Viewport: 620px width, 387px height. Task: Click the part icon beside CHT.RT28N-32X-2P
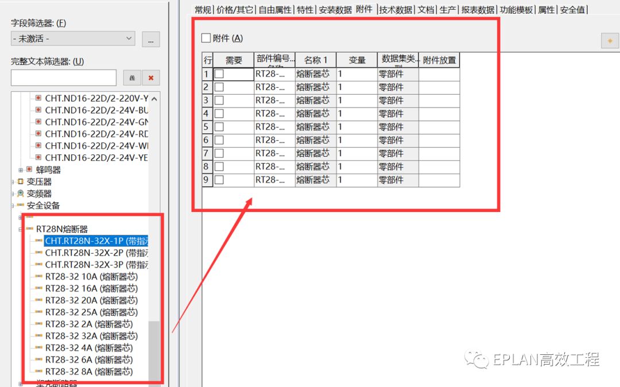pos(40,252)
